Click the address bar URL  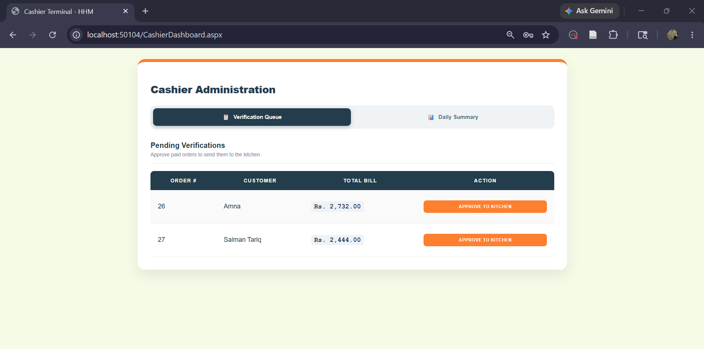155,35
